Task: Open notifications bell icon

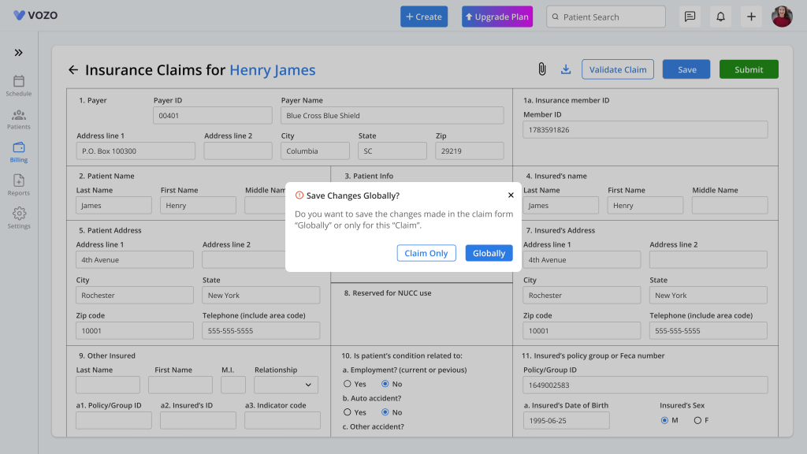Action: pyautogui.click(x=720, y=17)
